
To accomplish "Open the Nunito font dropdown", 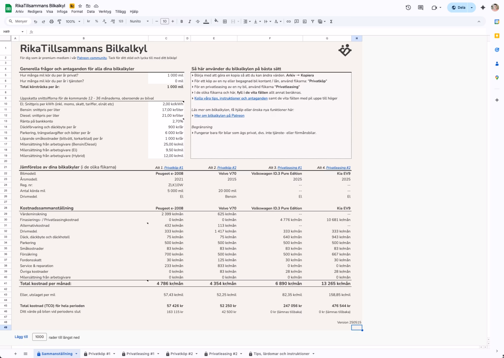I will coord(139,21).
